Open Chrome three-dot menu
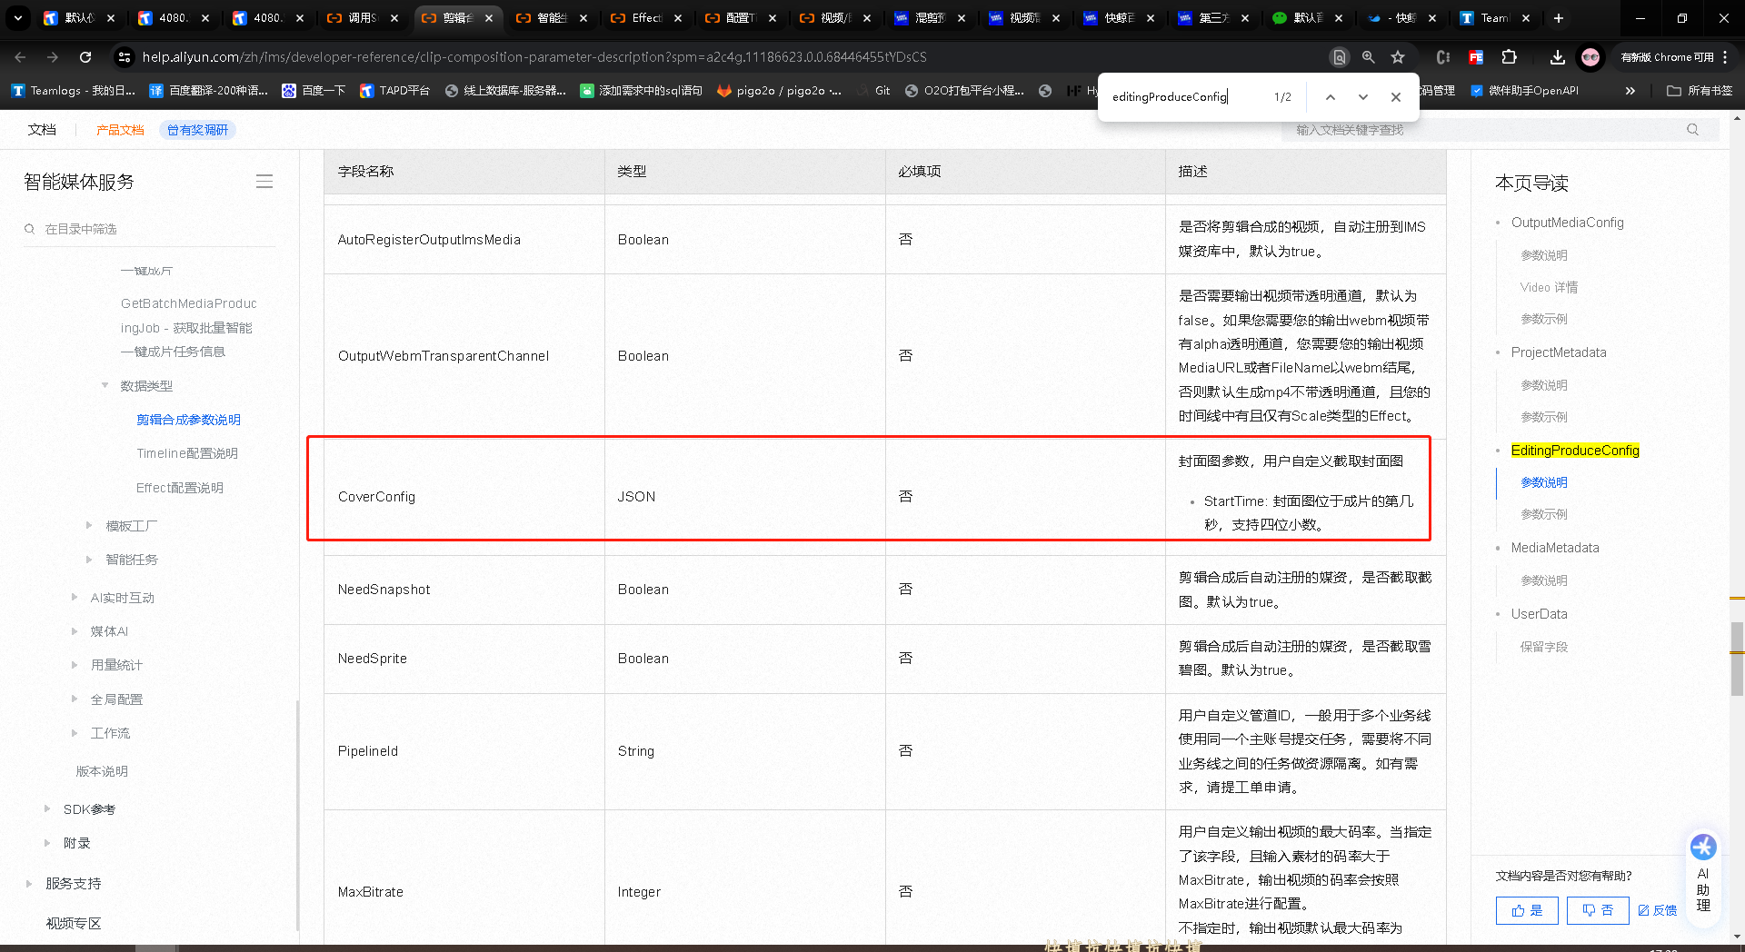Screen dimensions: 1745x952 click(x=1725, y=57)
